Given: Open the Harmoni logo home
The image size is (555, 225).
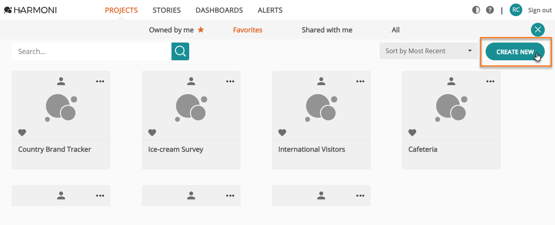Looking at the screenshot, I should (x=30, y=10).
